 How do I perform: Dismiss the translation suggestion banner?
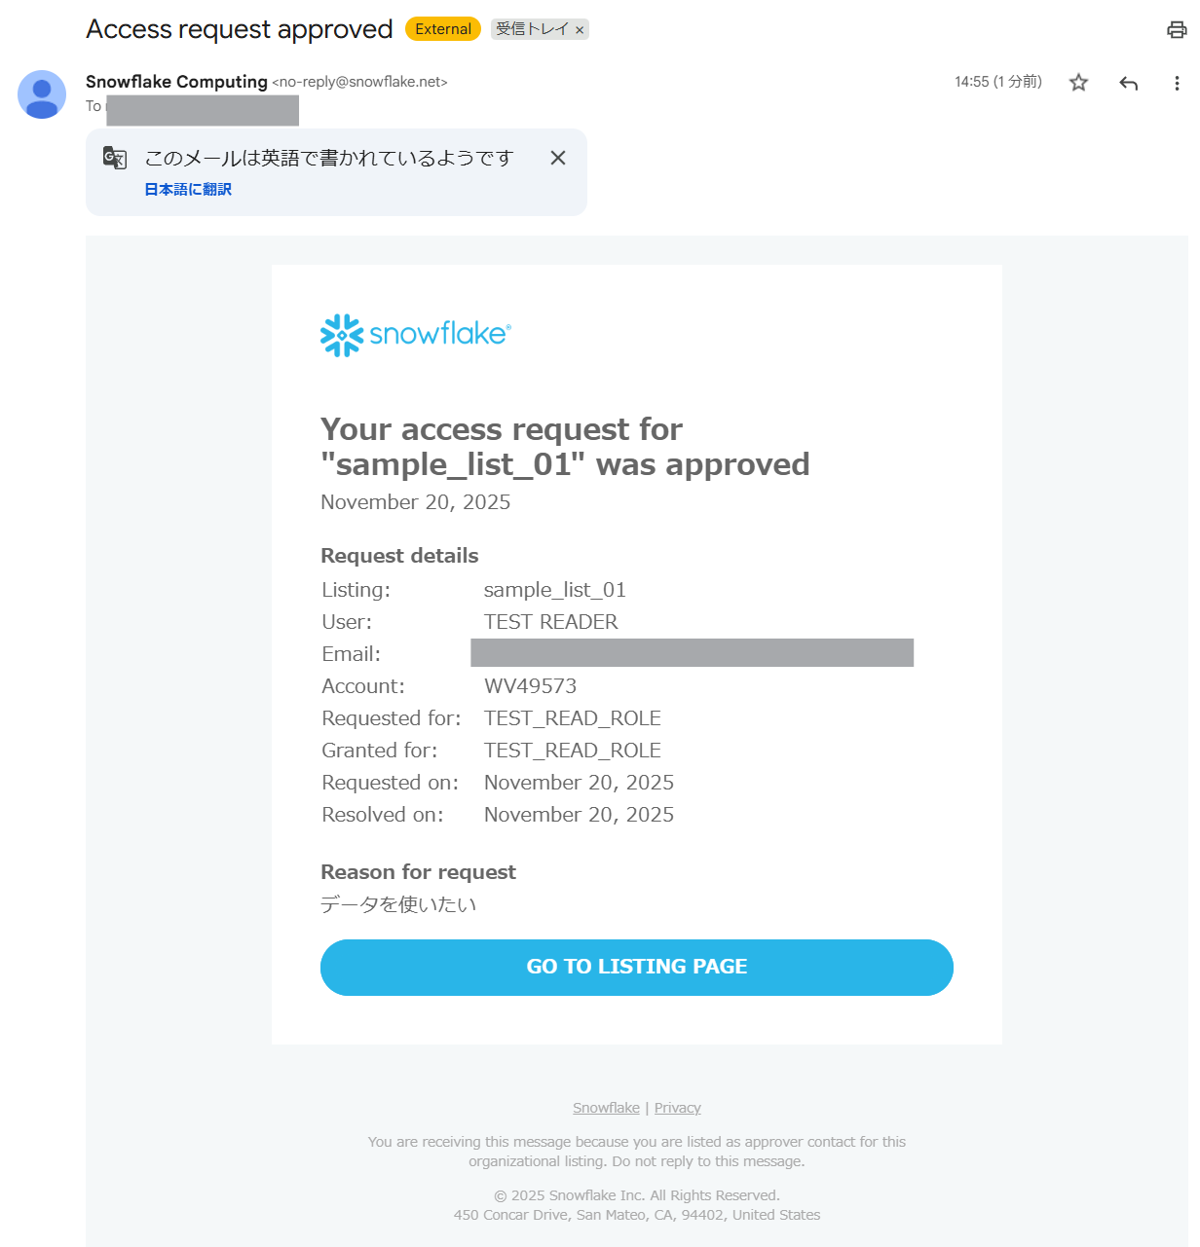coord(558,158)
